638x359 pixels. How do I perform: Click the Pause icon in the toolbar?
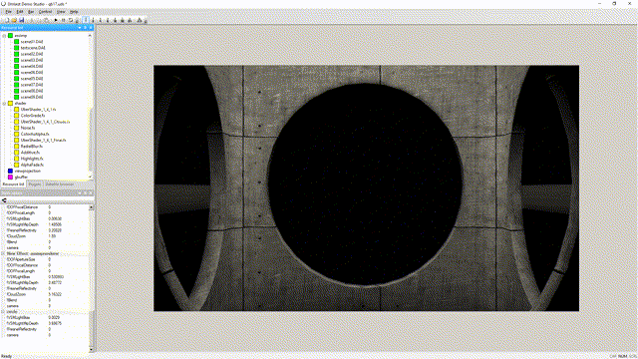(64, 20)
